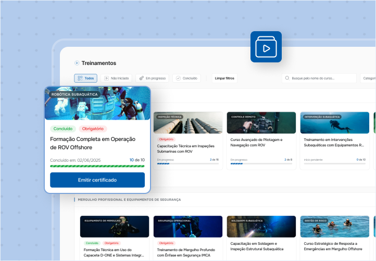This screenshot has width=376, height=261.
Task: Click the Robótica Subaquática course image
Action: pyautogui.click(x=97, y=103)
